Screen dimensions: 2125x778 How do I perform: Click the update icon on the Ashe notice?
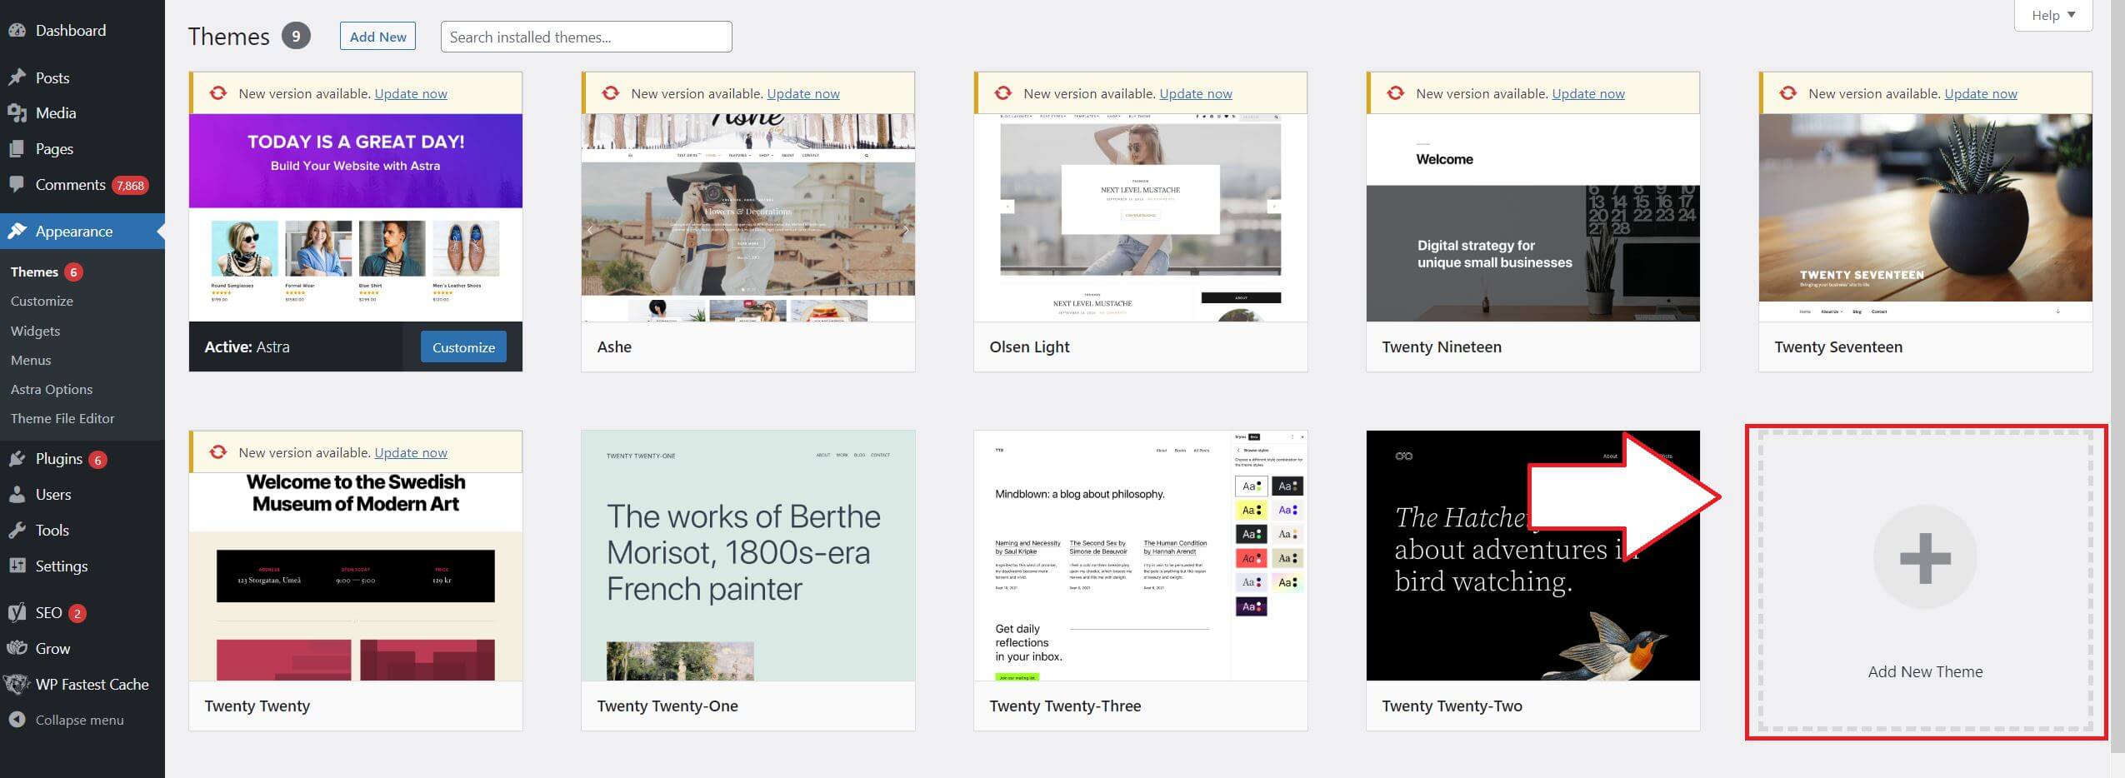[611, 93]
